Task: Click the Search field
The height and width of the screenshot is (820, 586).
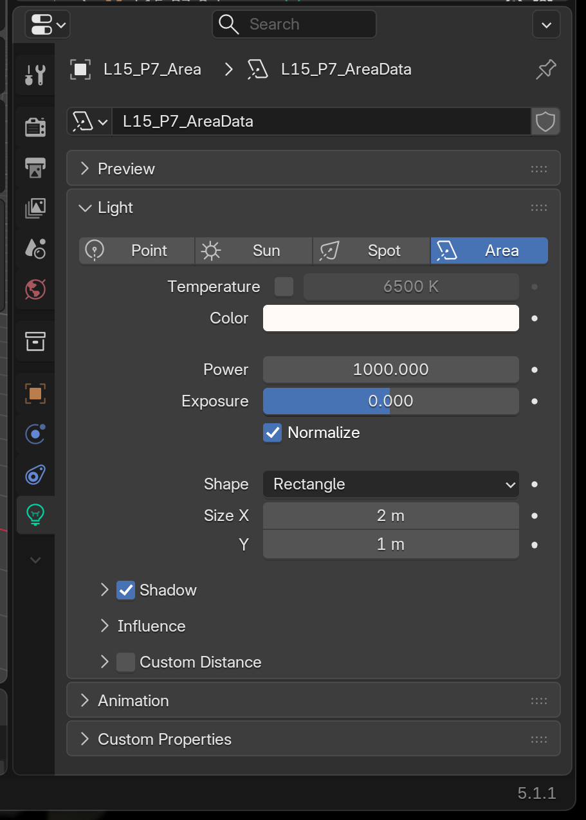Action: coord(294,24)
